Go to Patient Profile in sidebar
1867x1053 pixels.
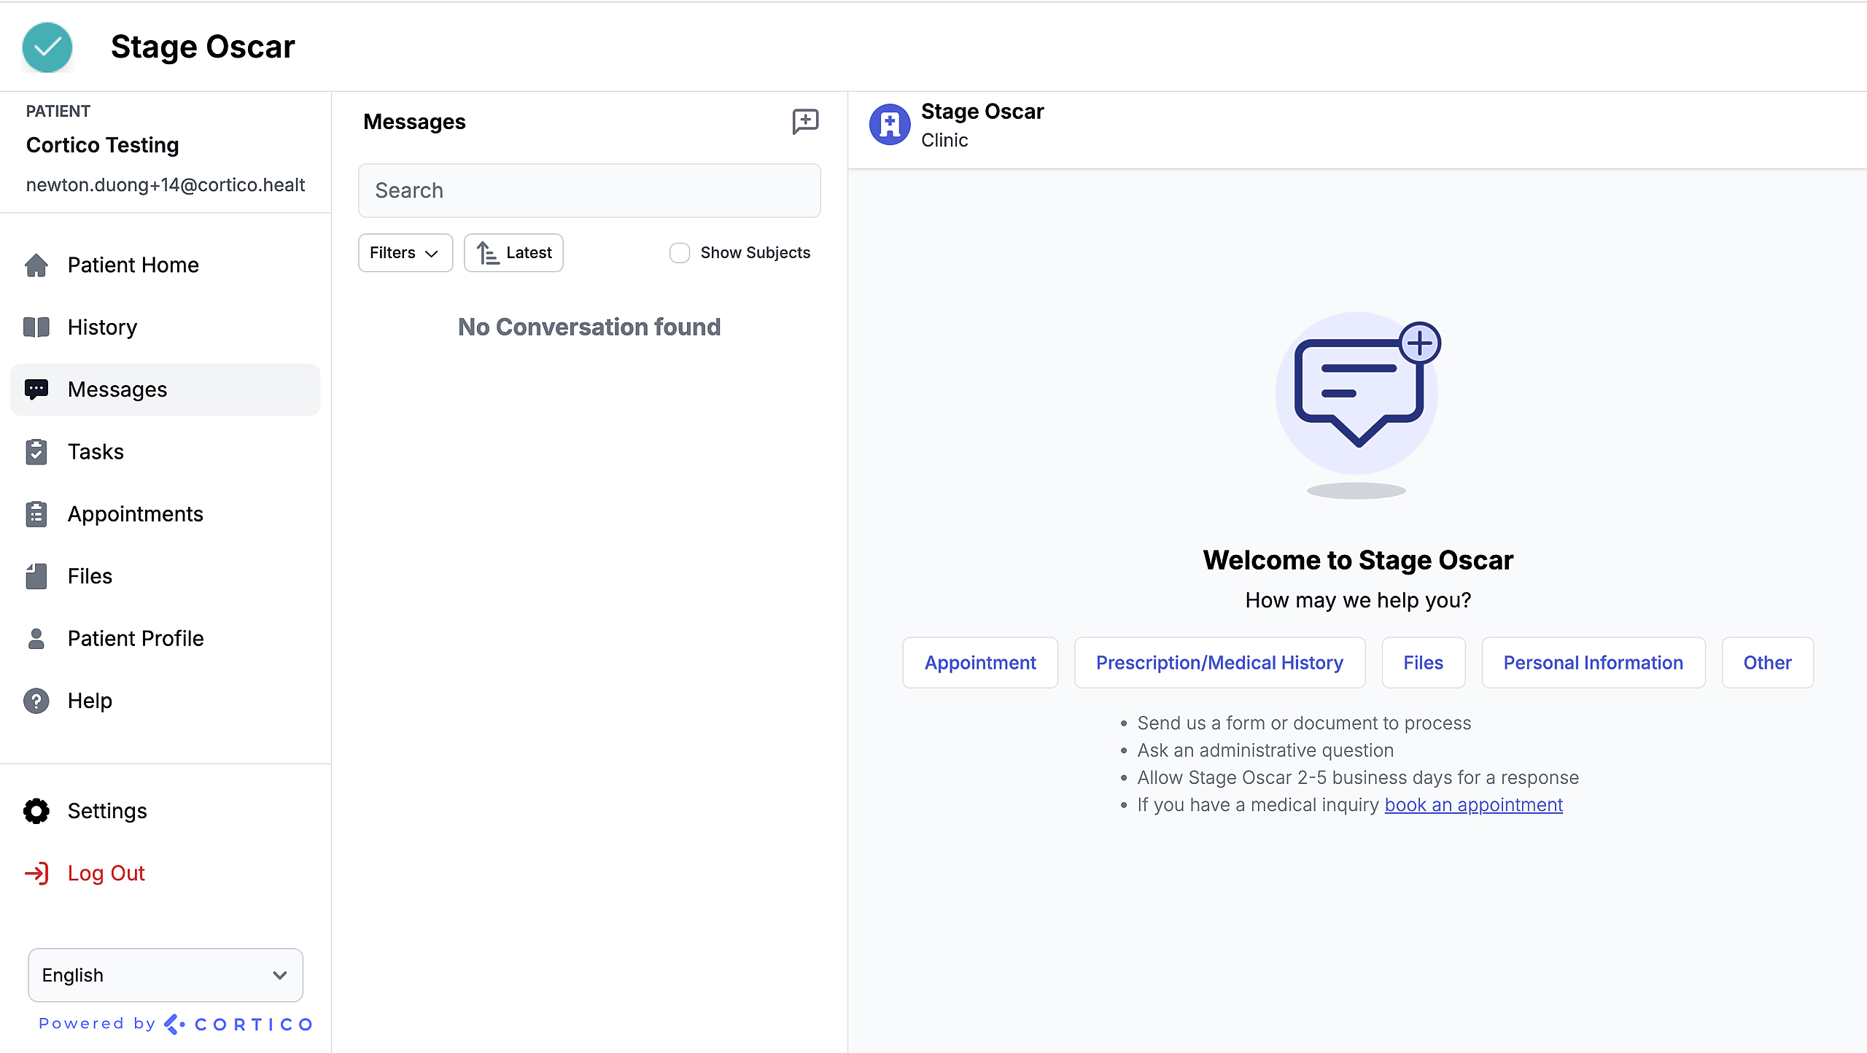(136, 639)
